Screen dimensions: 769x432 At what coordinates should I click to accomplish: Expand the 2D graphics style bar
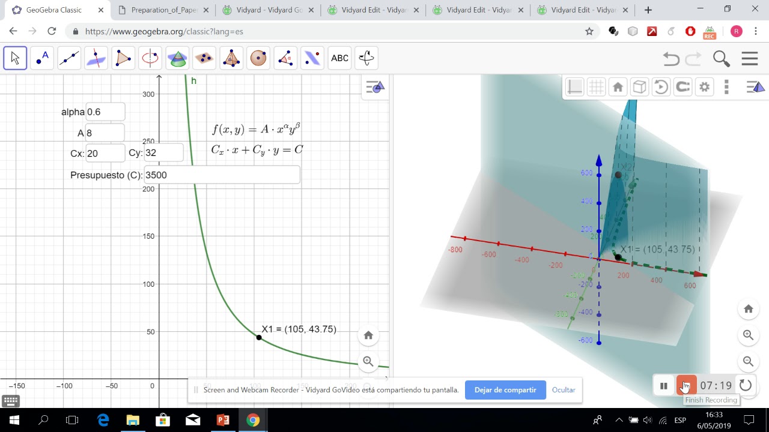coord(375,88)
